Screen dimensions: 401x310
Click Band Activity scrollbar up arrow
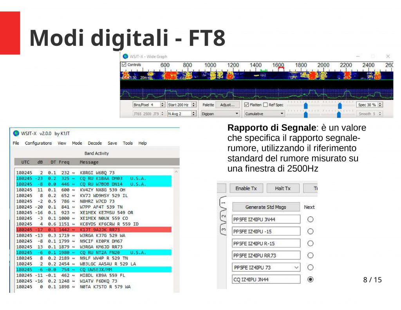tap(176, 172)
